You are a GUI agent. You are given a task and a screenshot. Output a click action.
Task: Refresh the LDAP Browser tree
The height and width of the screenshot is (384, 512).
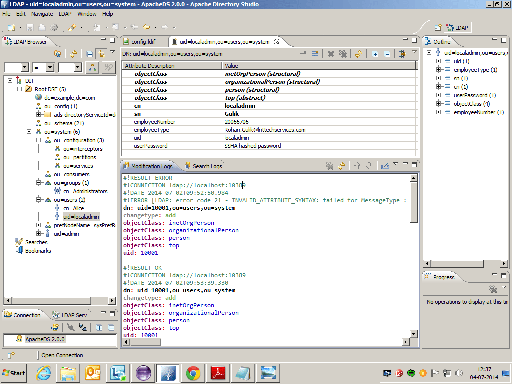pos(74,54)
